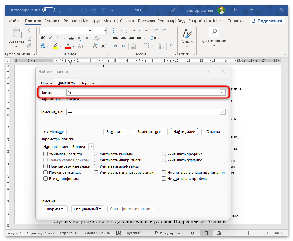Image resolution: width=293 pixels, height=241 pixels.
Task: Expand the 'Специальный' dropdown button
Action: (x=88, y=209)
